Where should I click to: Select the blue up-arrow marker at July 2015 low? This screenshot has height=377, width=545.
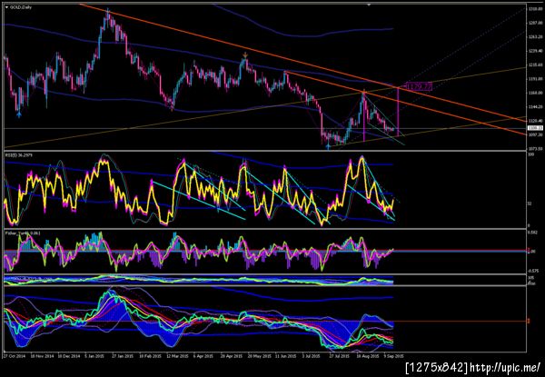point(329,147)
